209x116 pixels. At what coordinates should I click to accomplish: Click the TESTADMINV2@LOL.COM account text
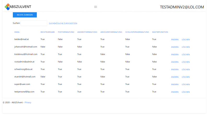[182, 7]
